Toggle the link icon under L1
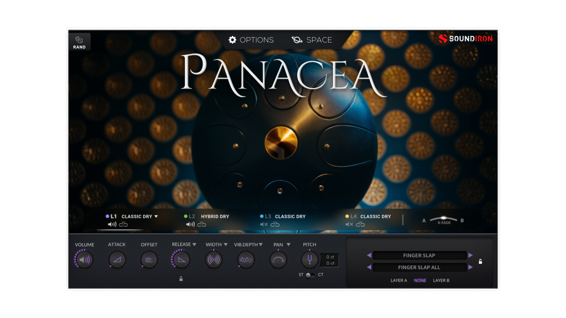 point(124,225)
